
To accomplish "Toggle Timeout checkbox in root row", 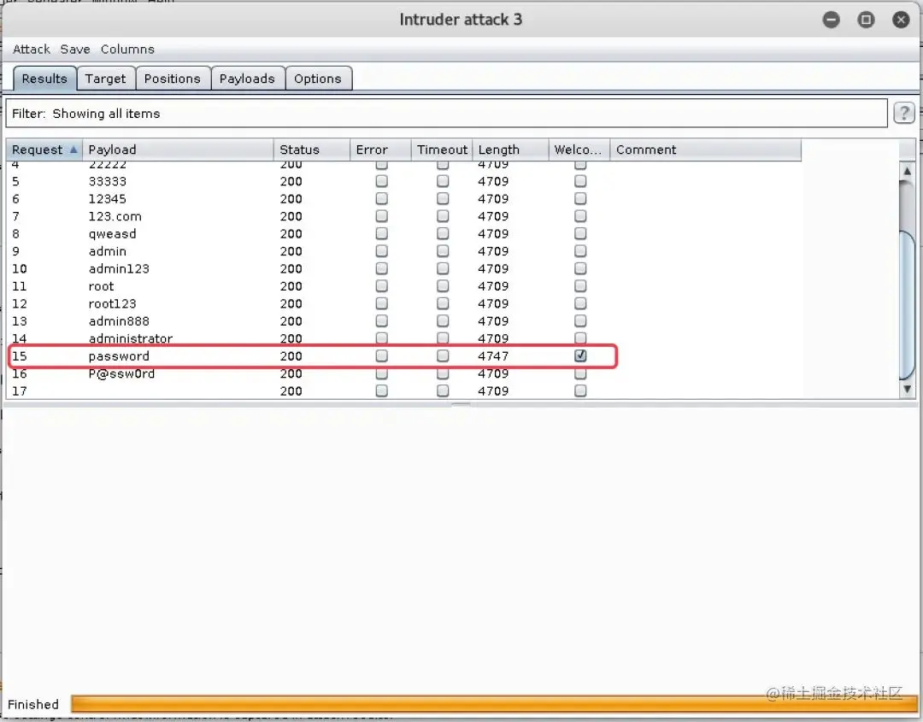I will [x=443, y=285].
